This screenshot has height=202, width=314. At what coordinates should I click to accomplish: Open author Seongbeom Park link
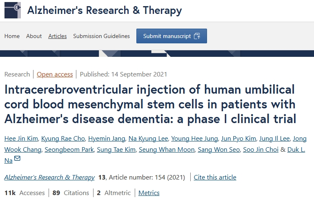point(69,149)
